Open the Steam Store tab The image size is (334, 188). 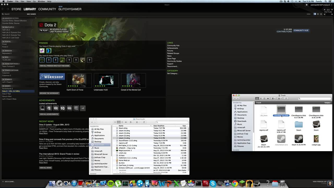click(16, 9)
